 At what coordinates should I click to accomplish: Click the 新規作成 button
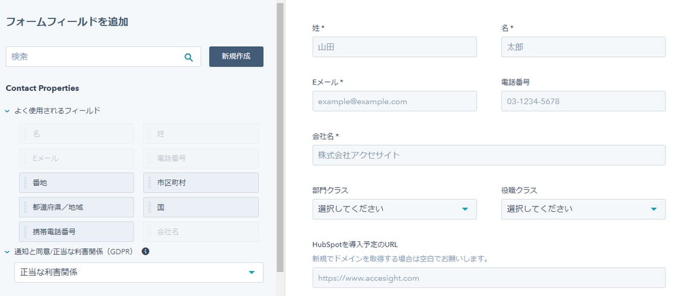click(x=236, y=57)
